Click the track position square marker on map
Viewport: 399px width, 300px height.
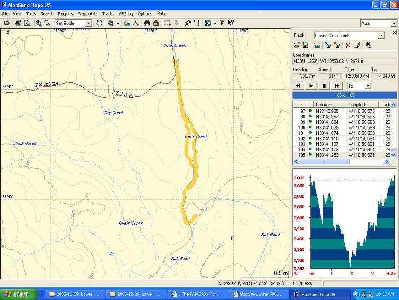pyautogui.click(x=176, y=61)
